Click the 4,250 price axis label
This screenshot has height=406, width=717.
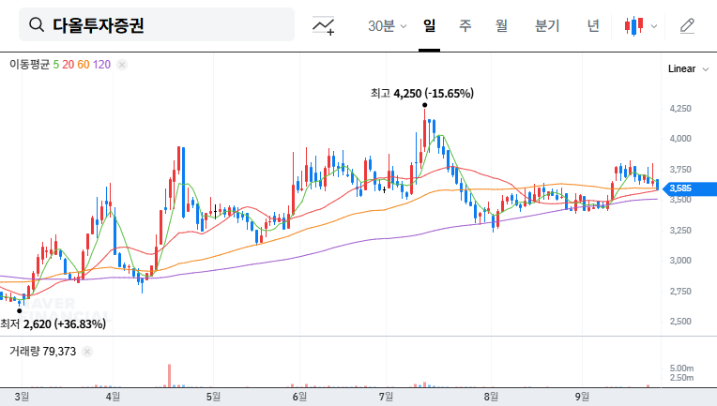680,108
